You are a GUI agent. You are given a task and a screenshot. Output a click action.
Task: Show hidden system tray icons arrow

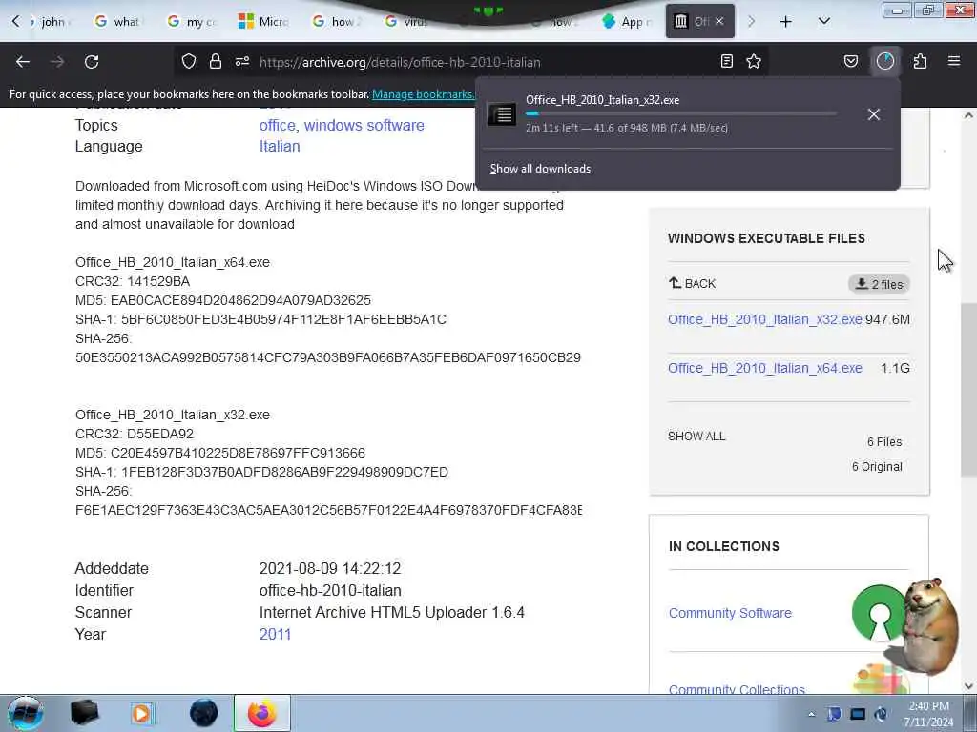pyautogui.click(x=811, y=714)
